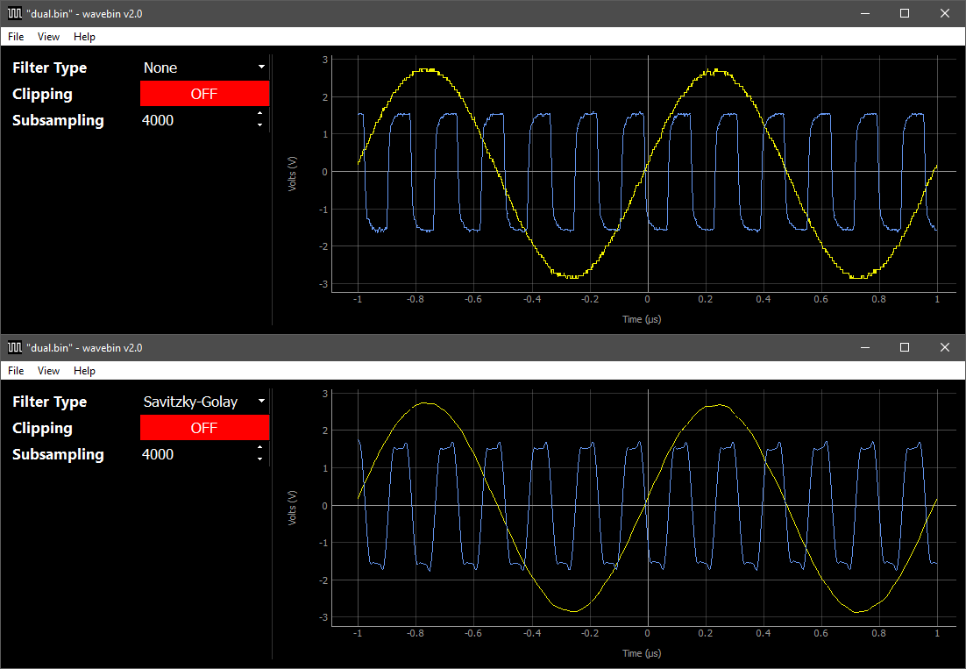Click the wavebin app icon in the Savitzky-Golay window's title bar
This screenshot has height=669, width=966.
click(15, 347)
